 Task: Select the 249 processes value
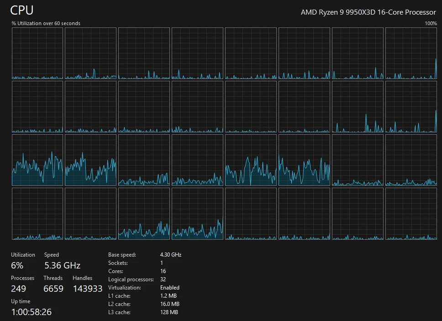point(18,289)
